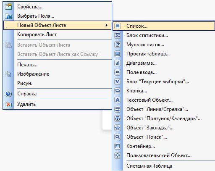This screenshot has height=171, width=215.
Task: Select Объект "Поиск"... option
Action: point(164,137)
